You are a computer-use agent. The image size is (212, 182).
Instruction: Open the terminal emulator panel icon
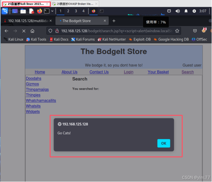click(47, 11)
